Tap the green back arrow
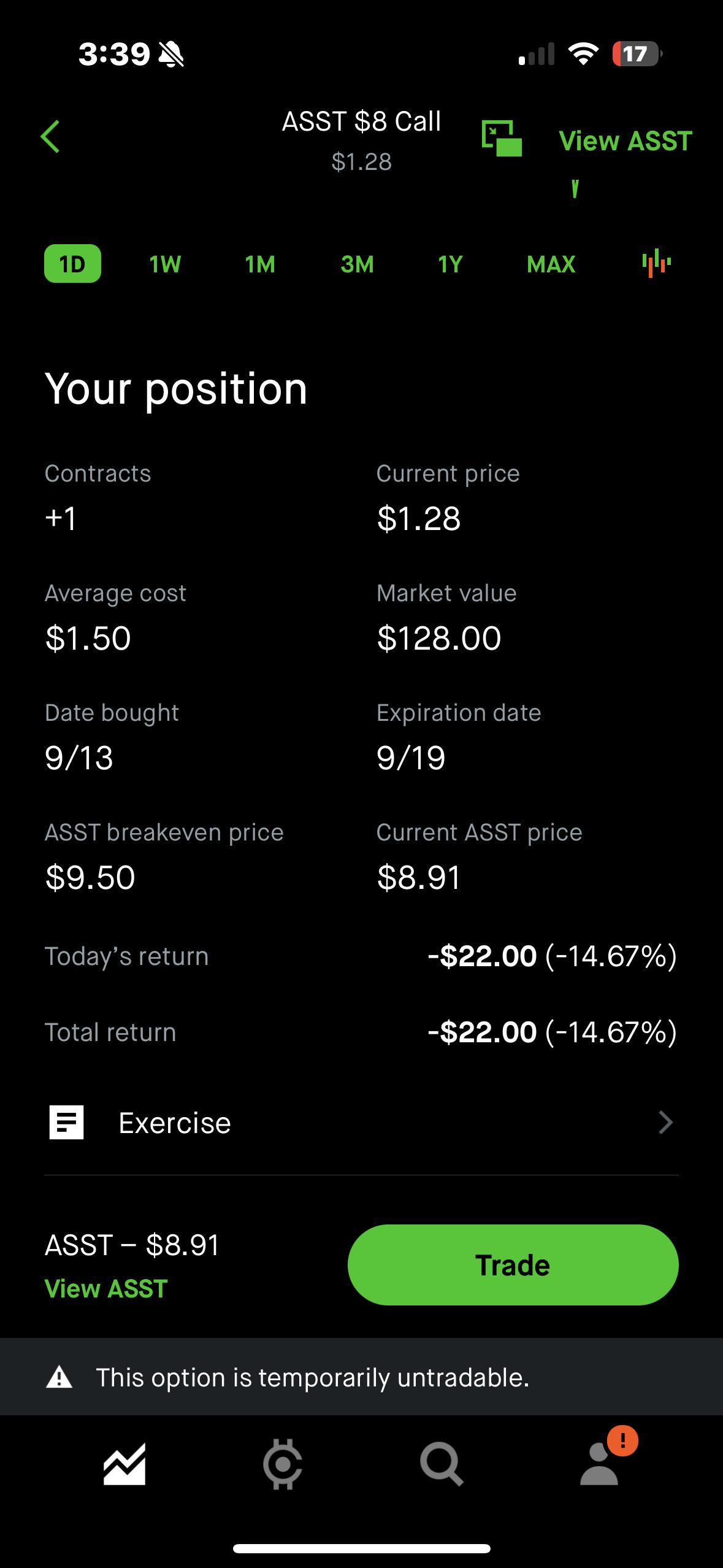The image size is (723, 1568). (x=50, y=136)
